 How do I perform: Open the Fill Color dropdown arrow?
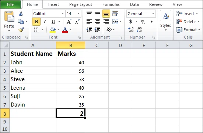click(x=58, y=30)
